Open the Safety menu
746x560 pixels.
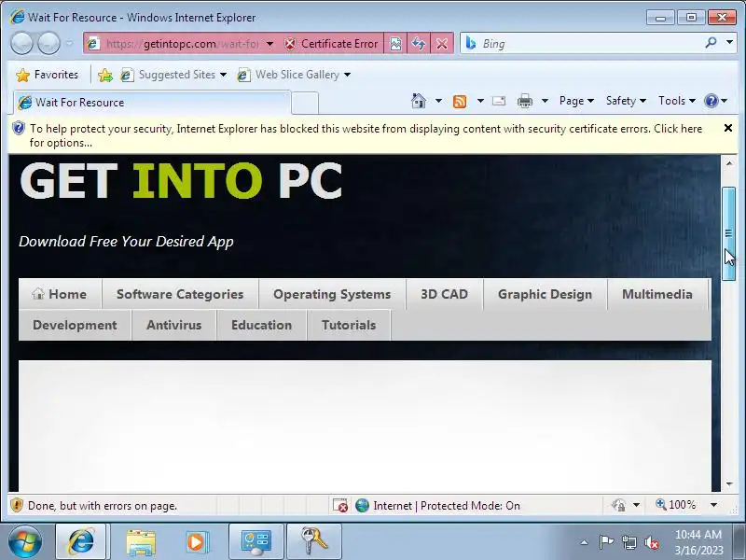click(626, 101)
